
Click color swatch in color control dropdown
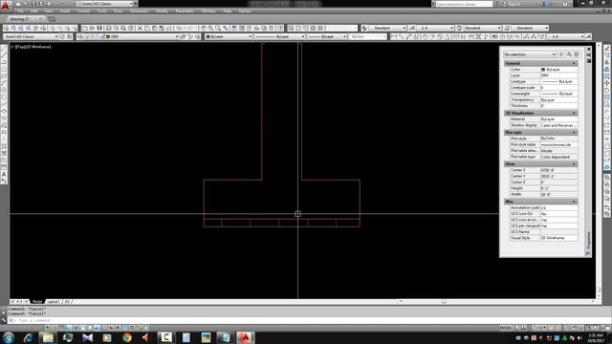point(208,36)
